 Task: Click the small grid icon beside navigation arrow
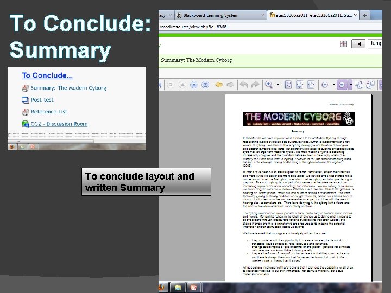(344, 44)
